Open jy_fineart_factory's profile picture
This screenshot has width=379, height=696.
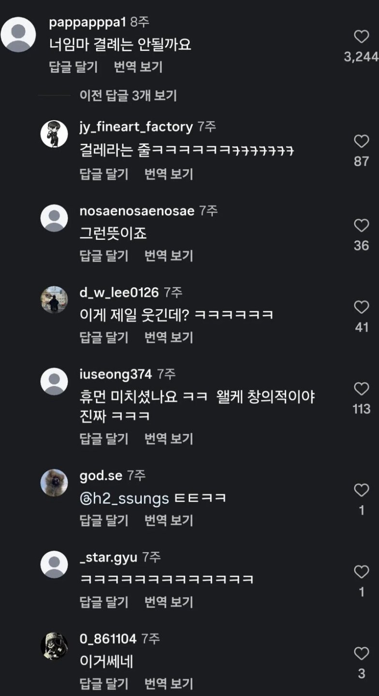point(54,134)
